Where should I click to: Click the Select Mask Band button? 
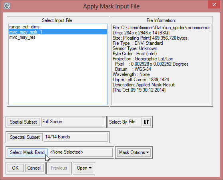click(x=27, y=152)
